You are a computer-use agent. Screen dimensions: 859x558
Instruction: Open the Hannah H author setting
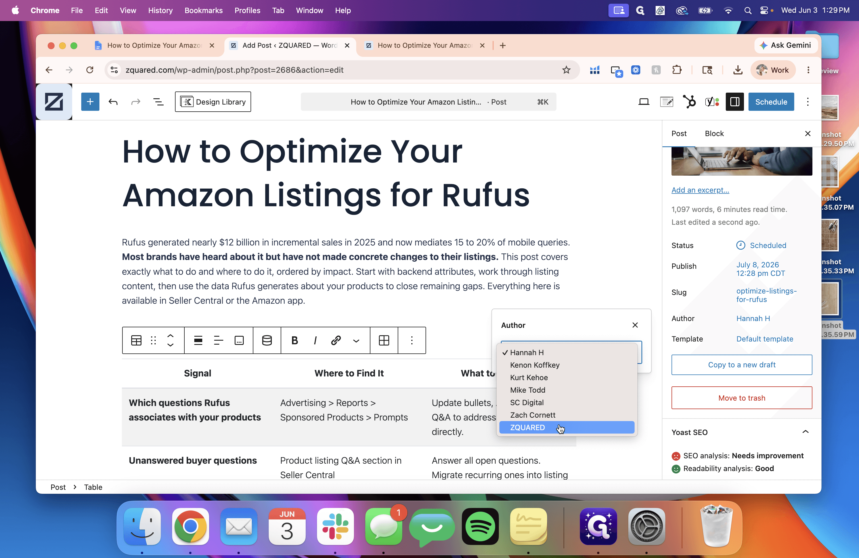(x=753, y=318)
